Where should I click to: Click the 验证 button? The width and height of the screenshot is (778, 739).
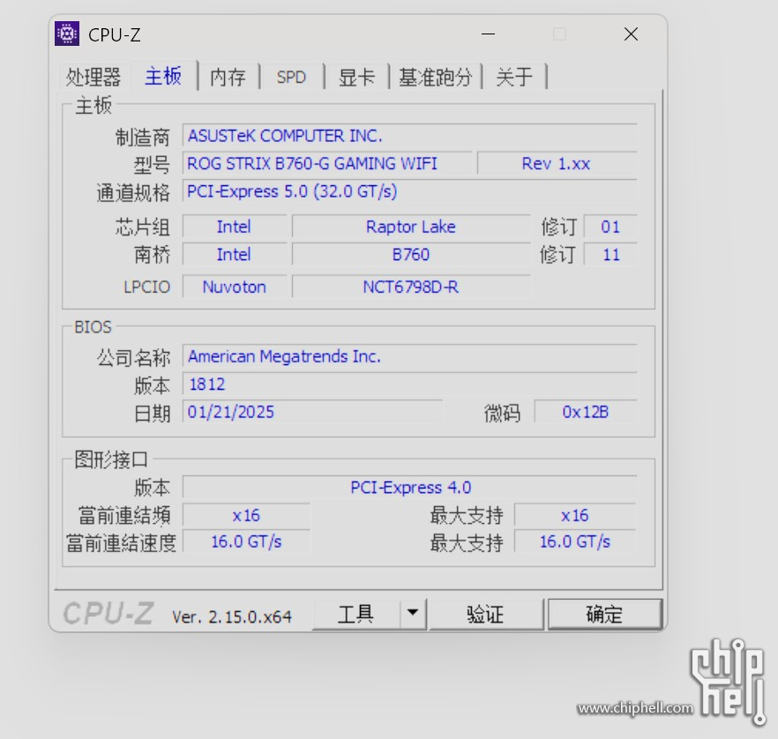point(485,614)
